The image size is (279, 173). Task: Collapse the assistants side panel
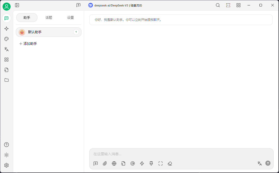click(x=17, y=5)
